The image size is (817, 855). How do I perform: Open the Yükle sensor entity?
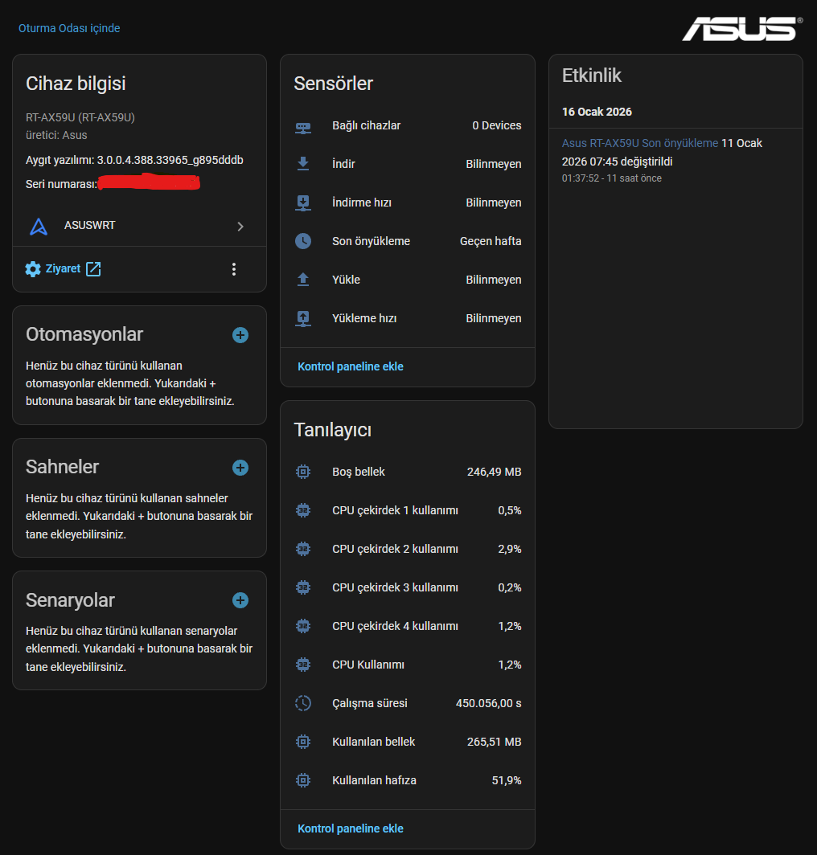point(408,280)
